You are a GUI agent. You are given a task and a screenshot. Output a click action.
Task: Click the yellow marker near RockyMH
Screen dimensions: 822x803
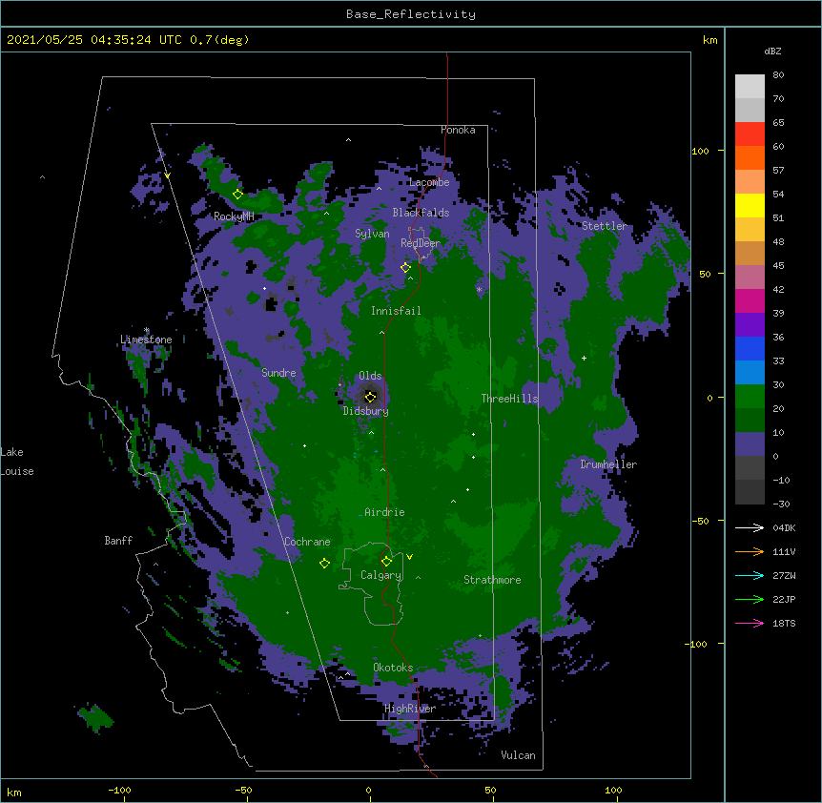(237, 194)
